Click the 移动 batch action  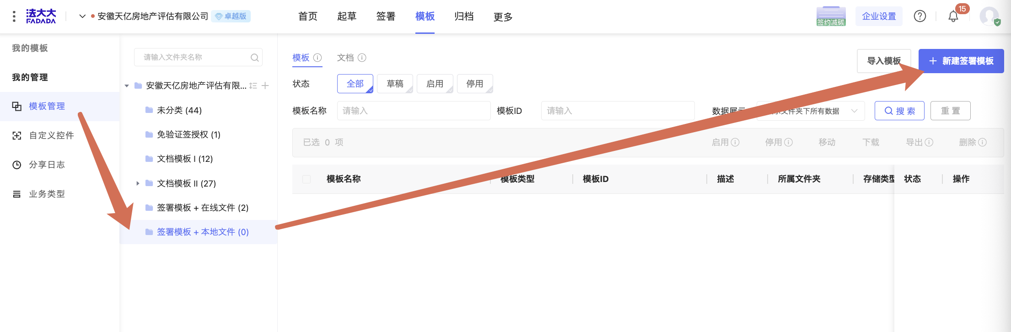827,142
